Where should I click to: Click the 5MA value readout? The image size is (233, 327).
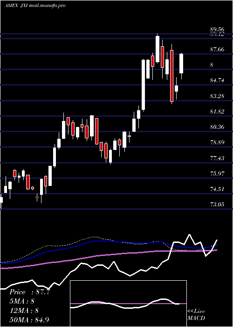click(21, 301)
